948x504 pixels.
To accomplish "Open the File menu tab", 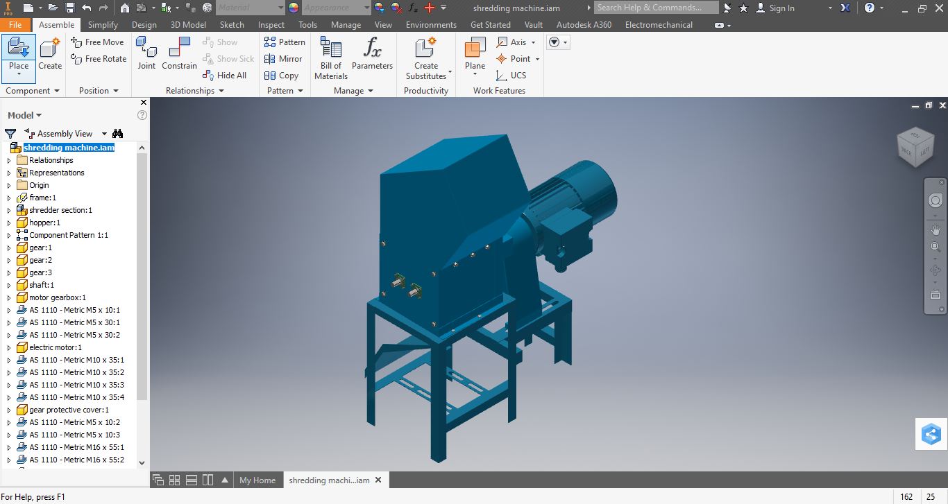I will (x=15, y=24).
